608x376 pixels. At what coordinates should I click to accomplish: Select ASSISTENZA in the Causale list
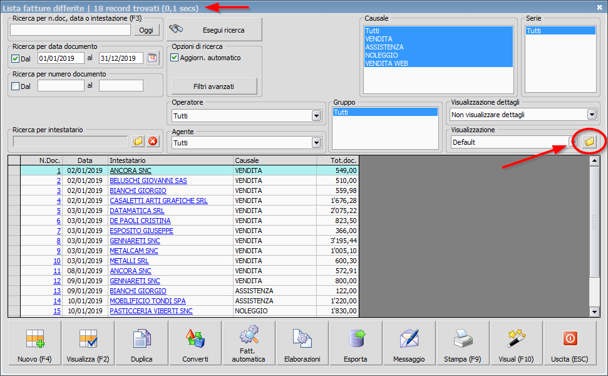438,47
